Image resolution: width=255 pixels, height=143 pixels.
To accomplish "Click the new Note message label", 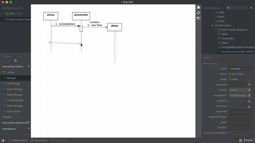I will point(95,25).
